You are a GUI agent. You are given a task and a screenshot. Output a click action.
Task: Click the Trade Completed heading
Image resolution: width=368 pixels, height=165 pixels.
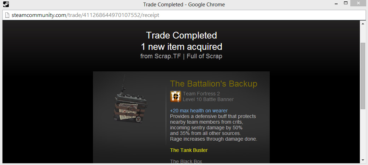tap(181, 35)
